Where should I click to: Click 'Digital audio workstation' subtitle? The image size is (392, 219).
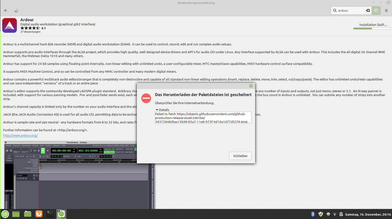click(x=58, y=24)
